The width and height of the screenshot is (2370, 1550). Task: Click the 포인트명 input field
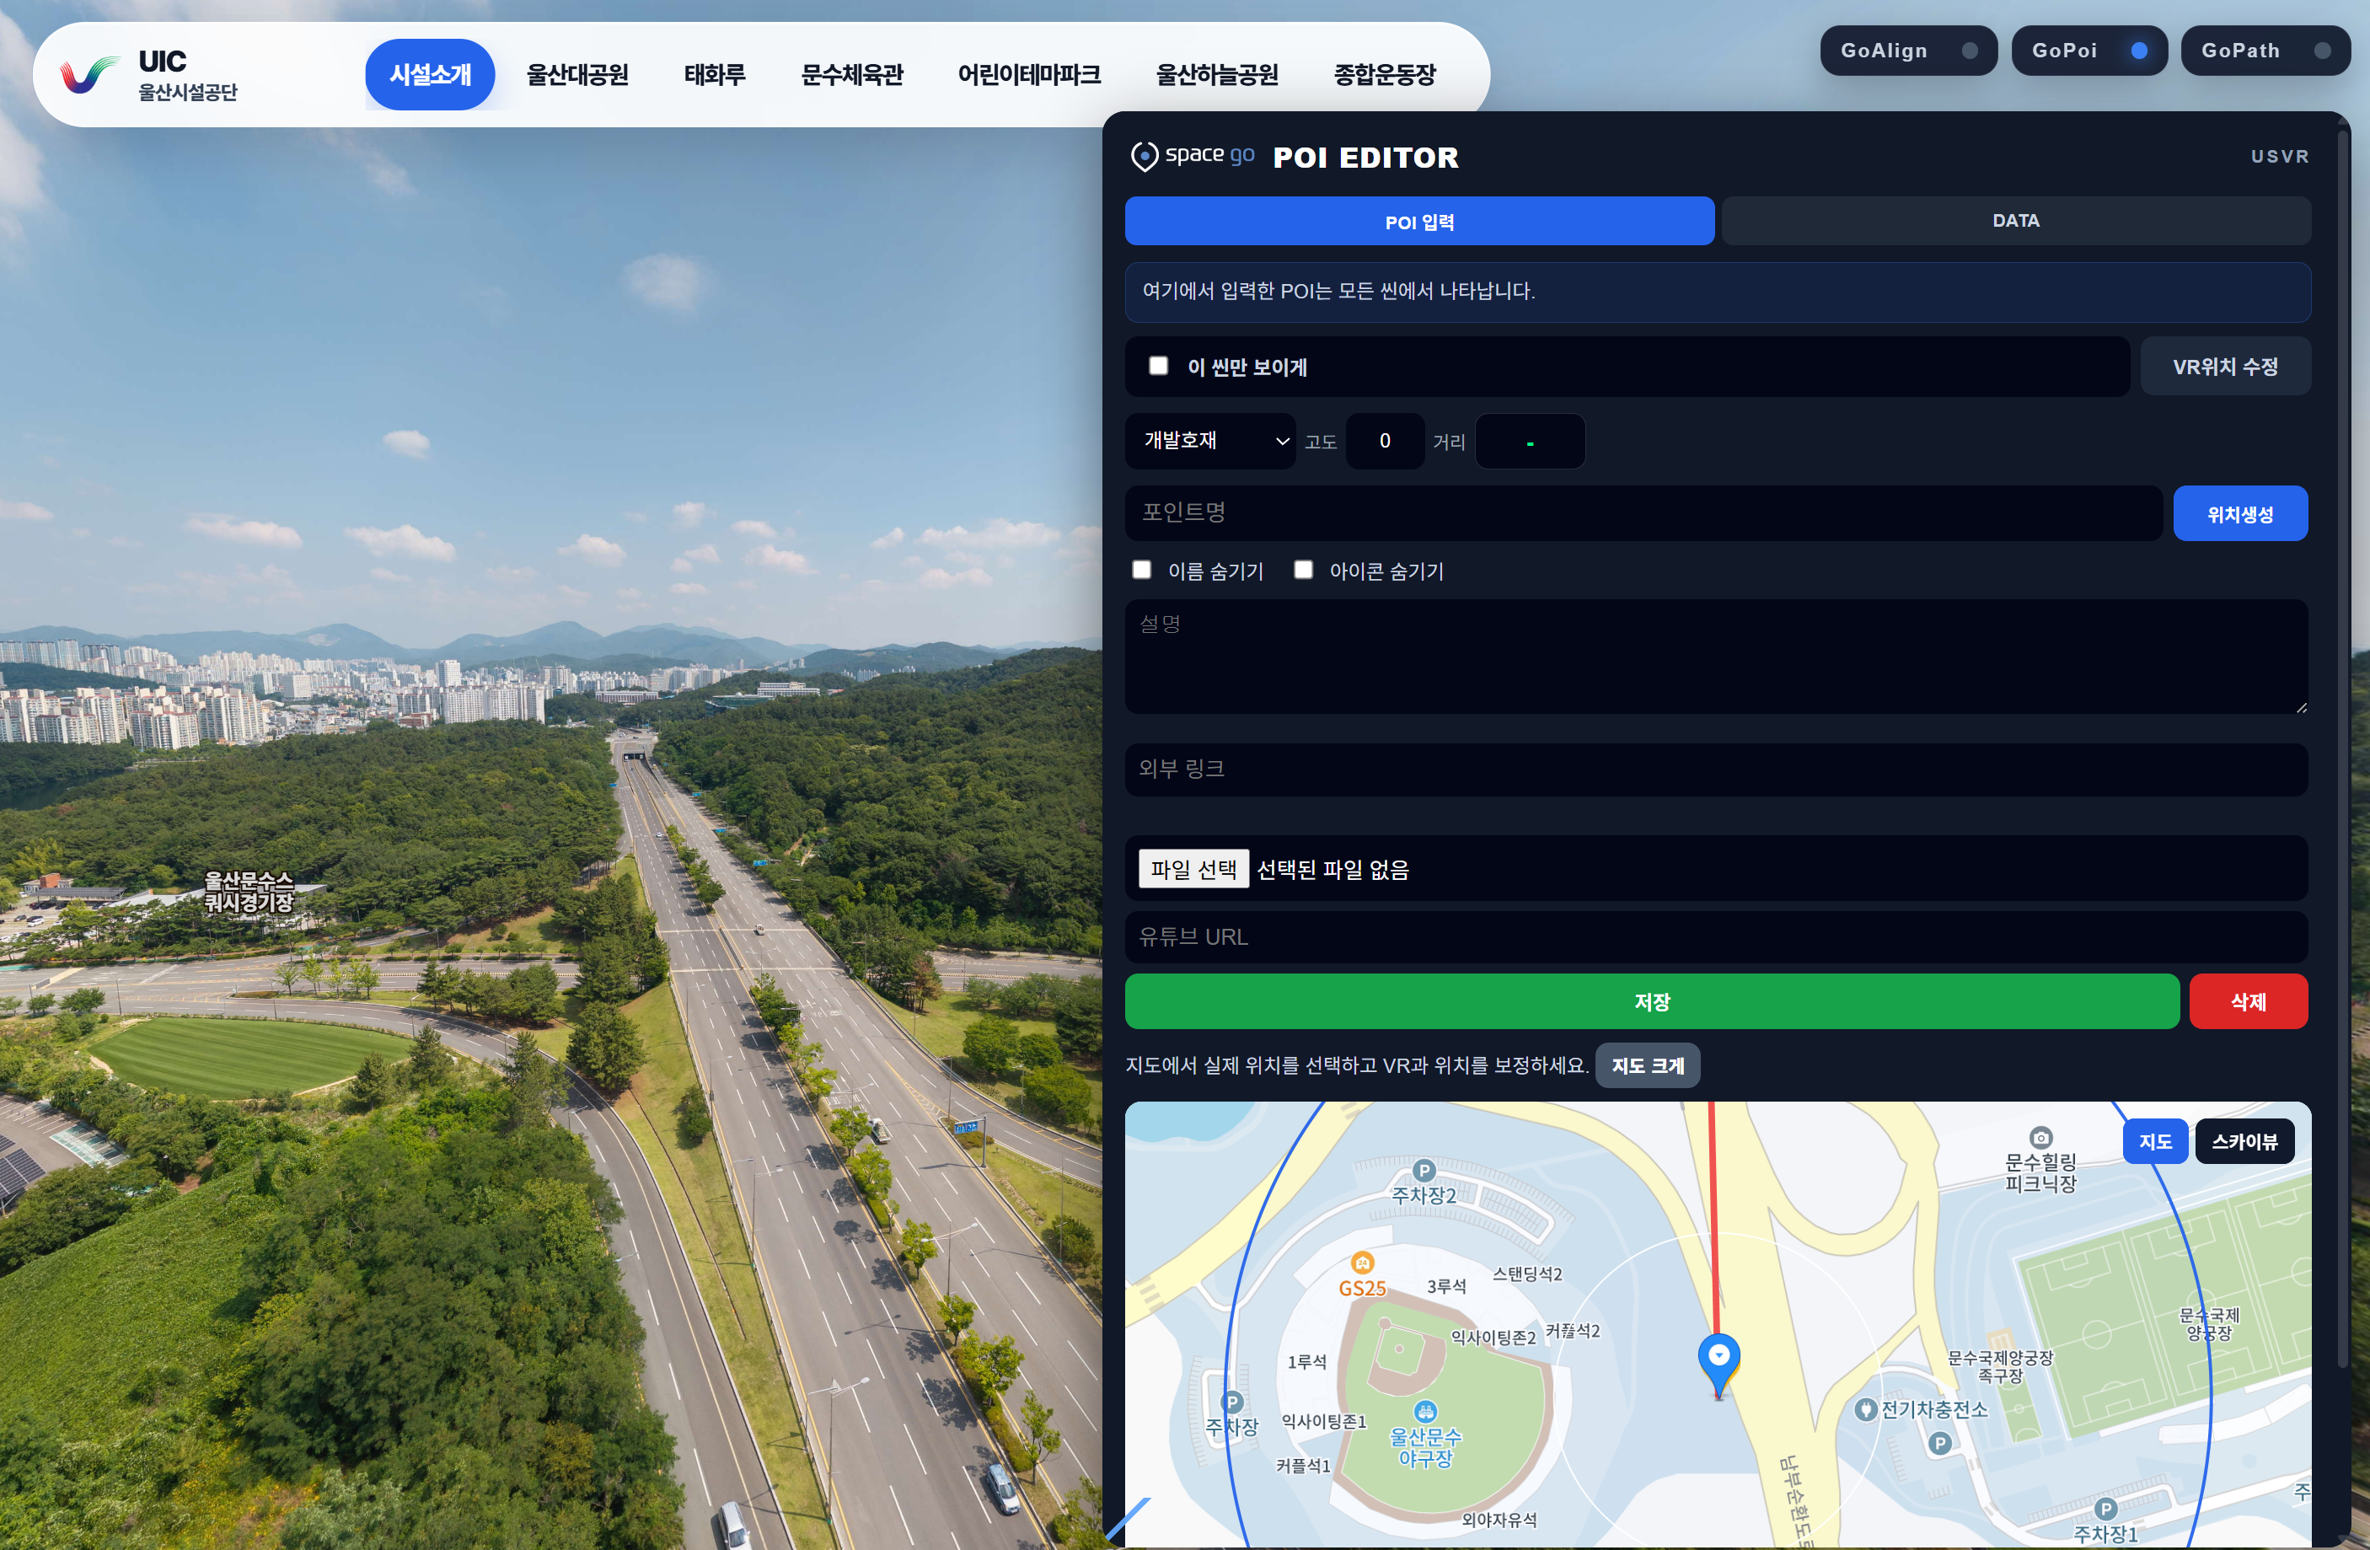point(1643,513)
